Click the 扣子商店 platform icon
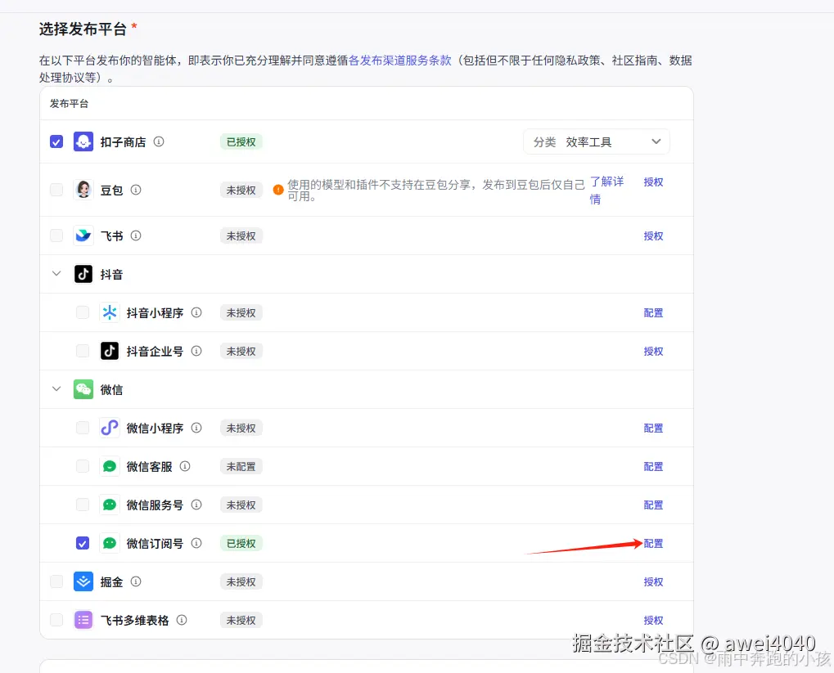The image size is (834, 673). pos(83,141)
